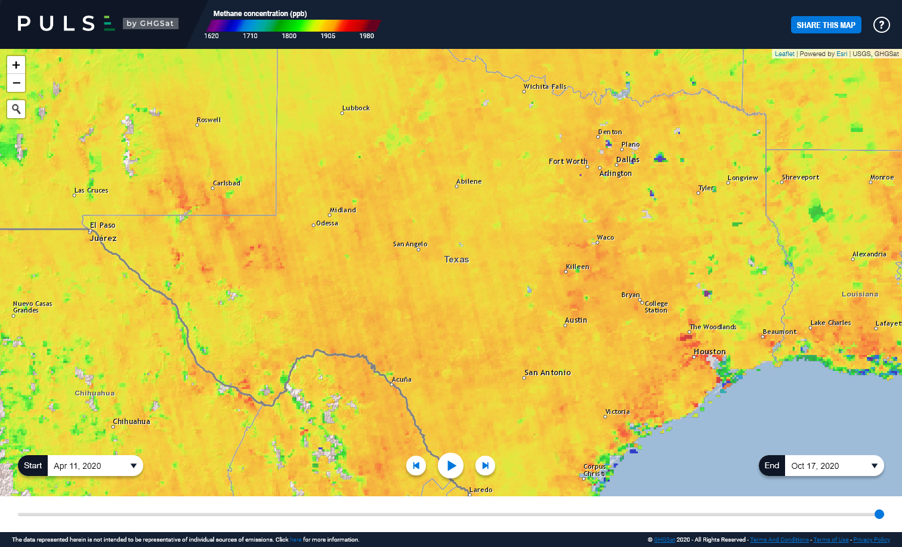This screenshot has width=902, height=547.
Task: Open the Start date dropdown
Action: click(135, 465)
